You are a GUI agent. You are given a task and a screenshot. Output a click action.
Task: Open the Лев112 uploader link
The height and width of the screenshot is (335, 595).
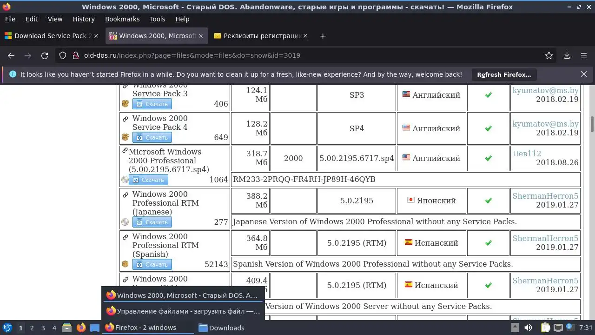point(527,154)
